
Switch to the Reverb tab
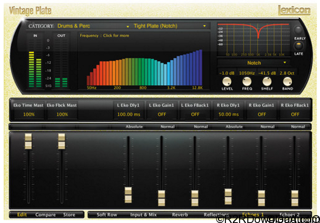pos(180,215)
